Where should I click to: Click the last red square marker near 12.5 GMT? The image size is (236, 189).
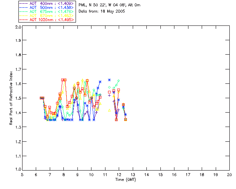pos(126,119)
